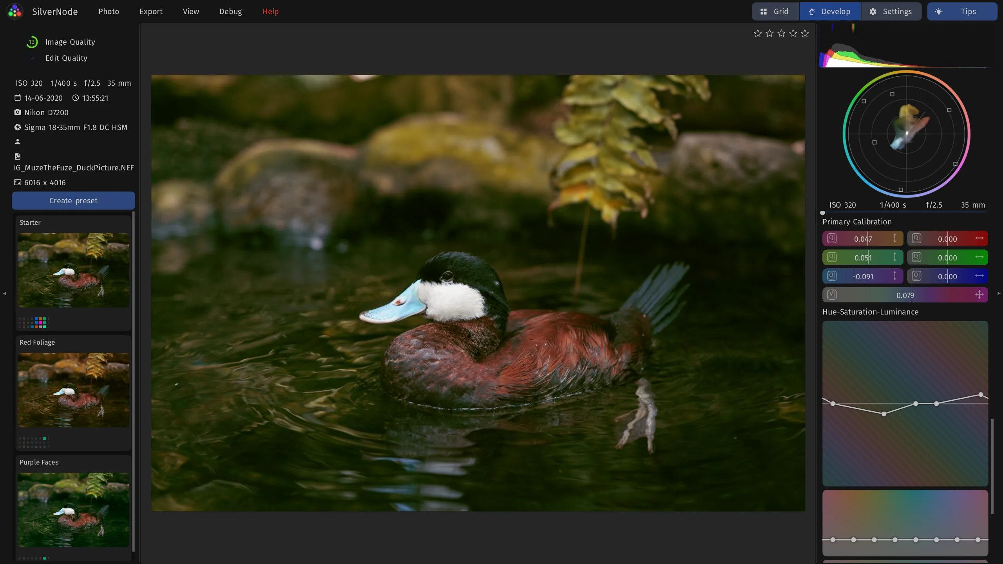The image size is (1003, 564).
Task: Rate the photo five stars
Action: [805, 33]
